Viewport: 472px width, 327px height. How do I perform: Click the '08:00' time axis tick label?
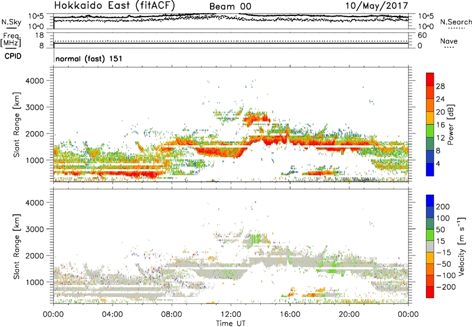coord(172,315)
